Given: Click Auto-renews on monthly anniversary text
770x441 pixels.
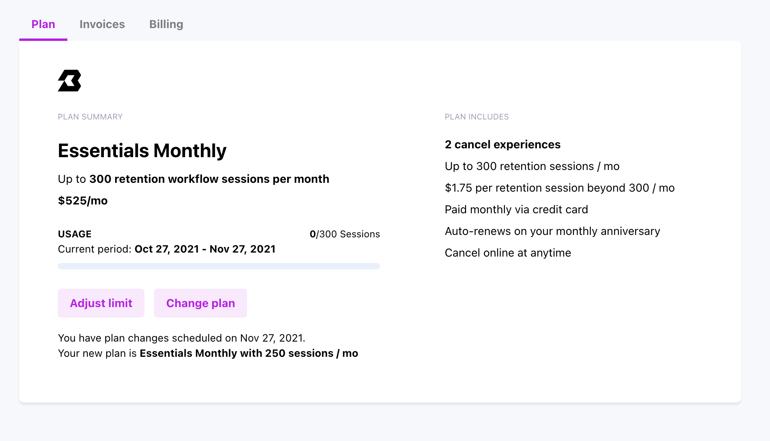Looking at the screenshot, I should [552, 231].
